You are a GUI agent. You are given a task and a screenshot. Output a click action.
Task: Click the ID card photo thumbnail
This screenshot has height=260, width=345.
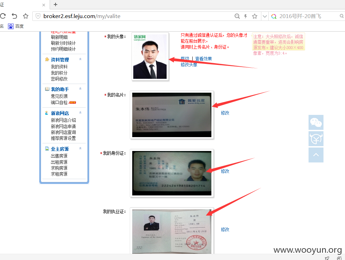(171, 173)
